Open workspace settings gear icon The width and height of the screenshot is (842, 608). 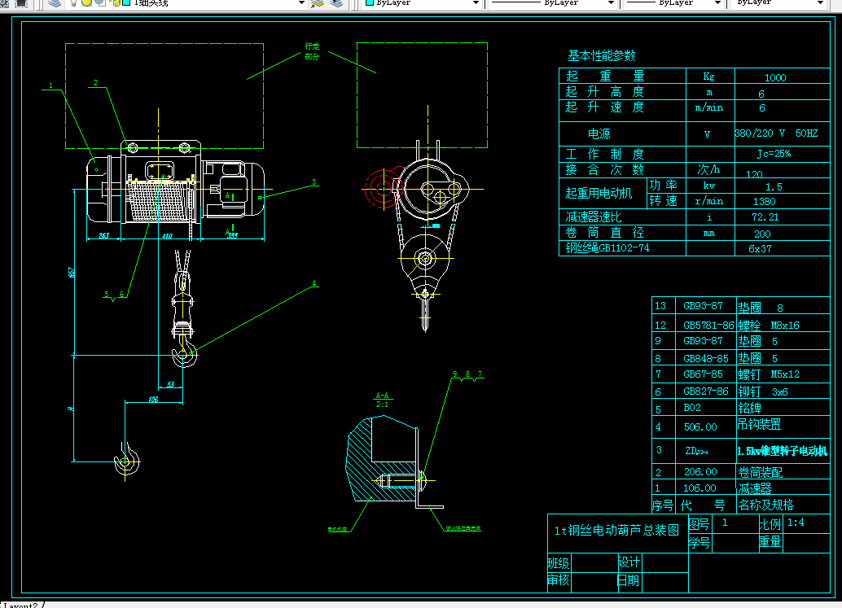click(x=4, y=3)
